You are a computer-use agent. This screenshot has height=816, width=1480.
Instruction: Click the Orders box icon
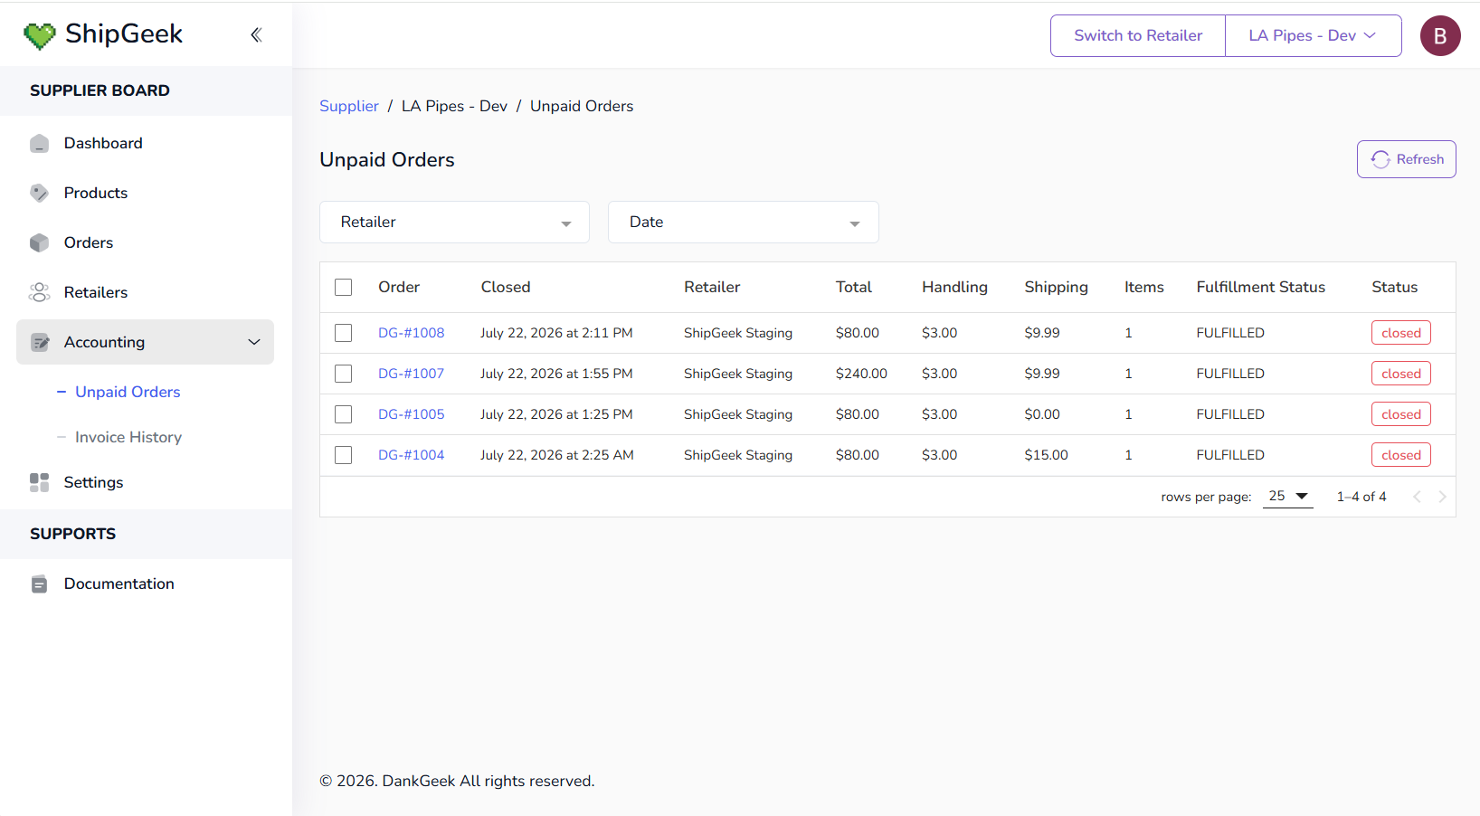click(x=39, y=242)
